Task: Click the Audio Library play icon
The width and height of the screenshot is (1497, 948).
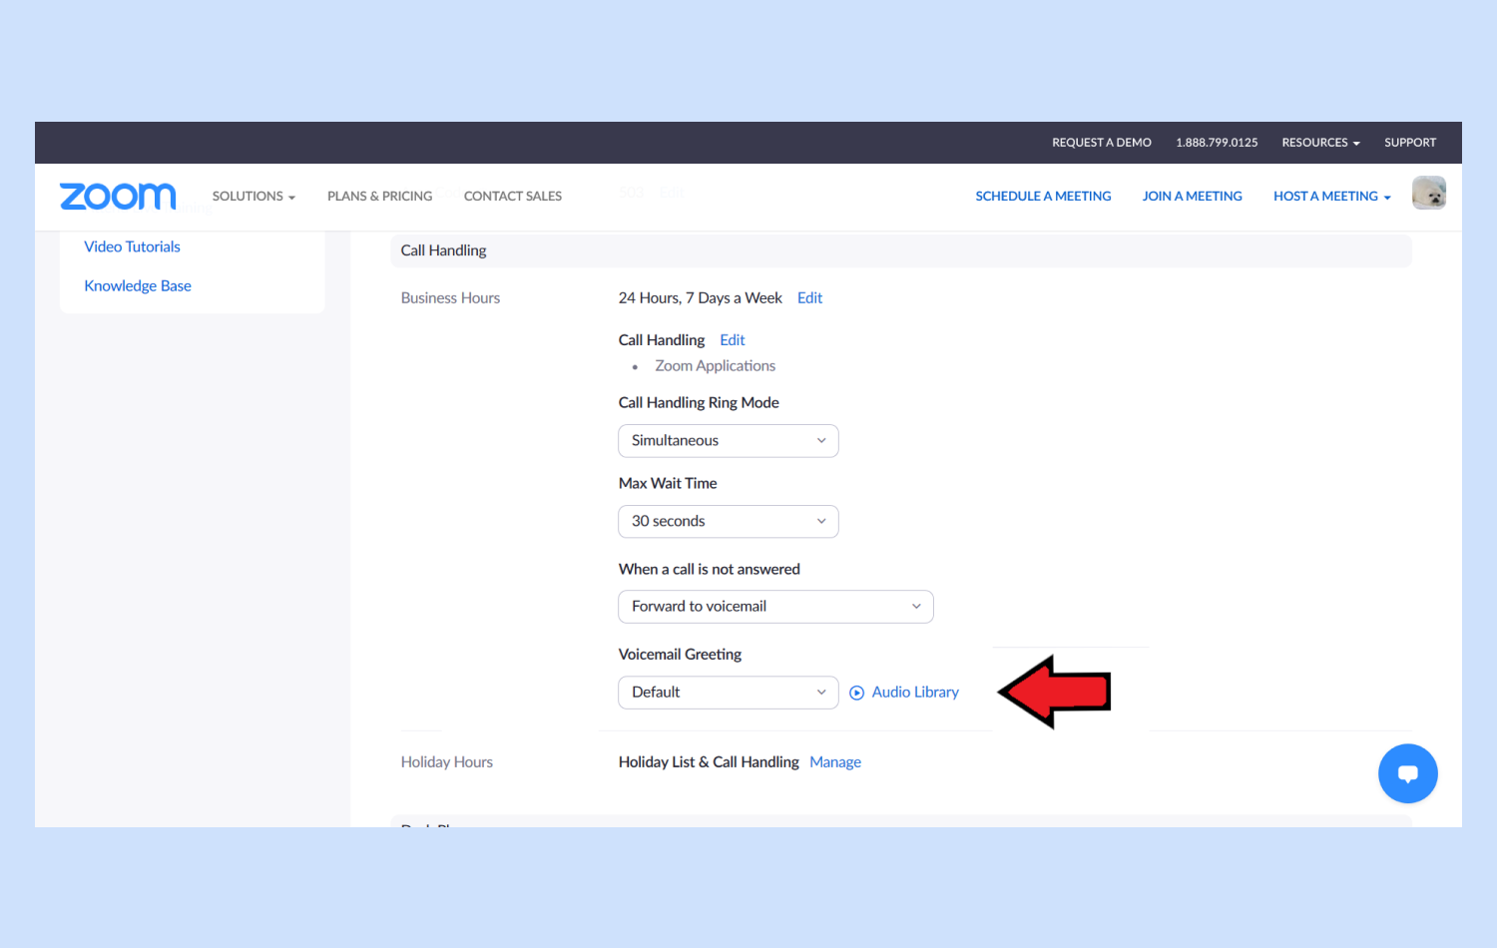Action: coord(856,693)
